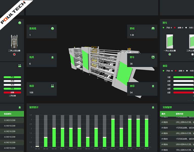The image size is (194, 152).
Task: Click the alarm icon above 保养时长 list
Action: coord(20,107)
